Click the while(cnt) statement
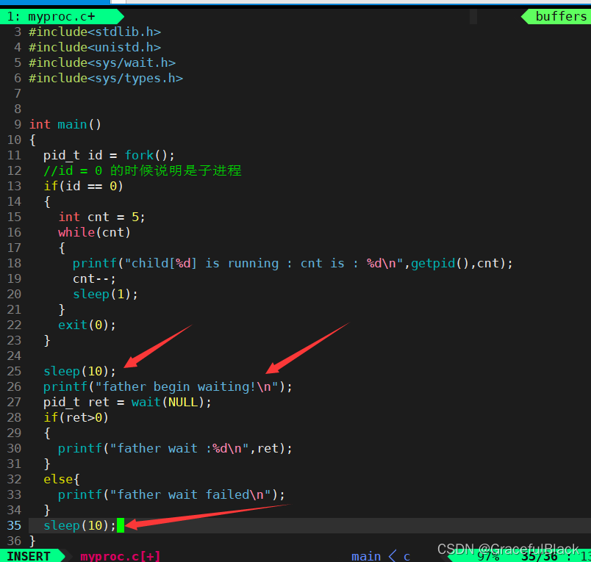This screenshot has height=562, width=591. (x=94, y=233)
